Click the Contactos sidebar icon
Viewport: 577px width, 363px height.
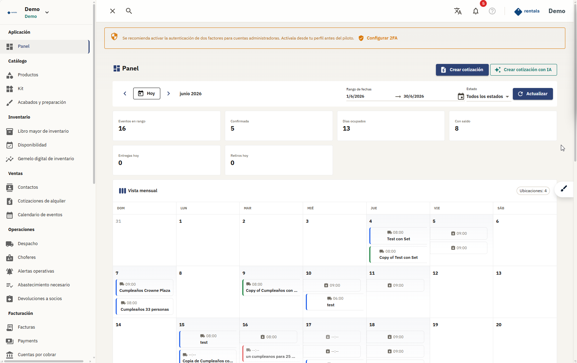pyautogui.click(x=10, y=187)
